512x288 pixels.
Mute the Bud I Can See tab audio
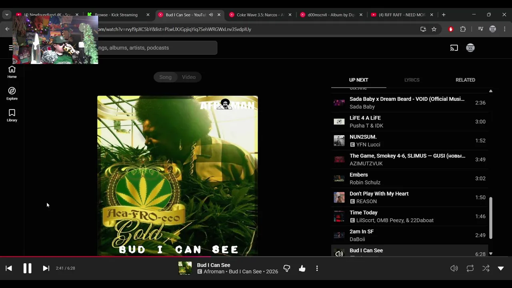tap(211, 15)
